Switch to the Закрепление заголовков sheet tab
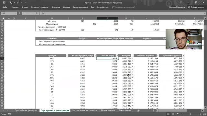This screenshot has height=116, width=207. 85,111
